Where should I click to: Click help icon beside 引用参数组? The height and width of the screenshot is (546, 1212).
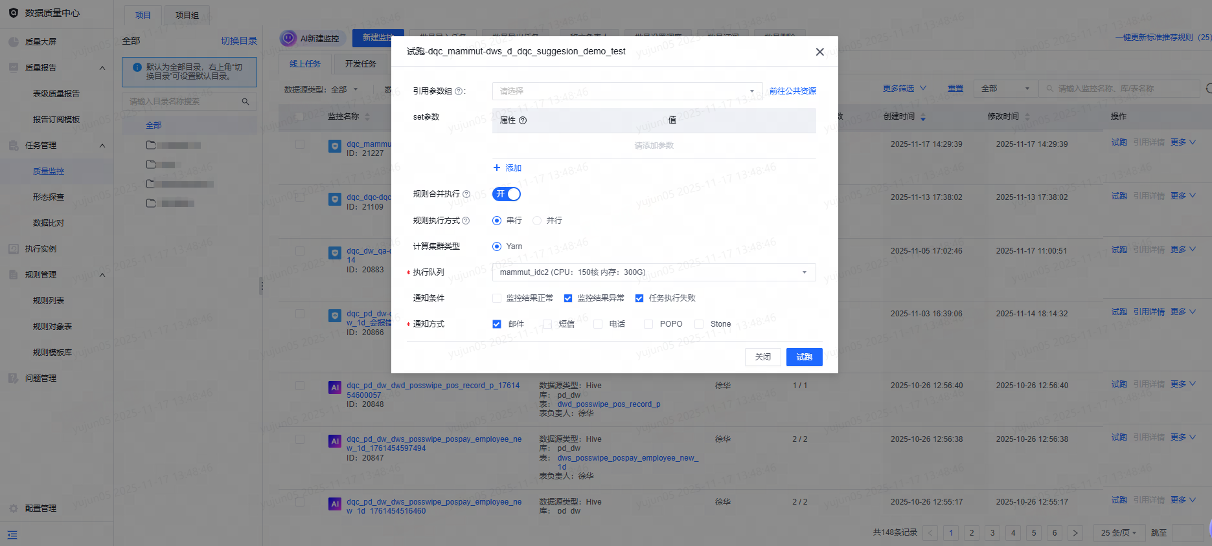459,91
